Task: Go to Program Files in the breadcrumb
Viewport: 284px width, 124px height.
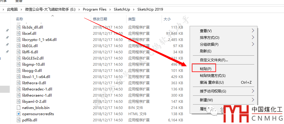Action: point(95,9)
